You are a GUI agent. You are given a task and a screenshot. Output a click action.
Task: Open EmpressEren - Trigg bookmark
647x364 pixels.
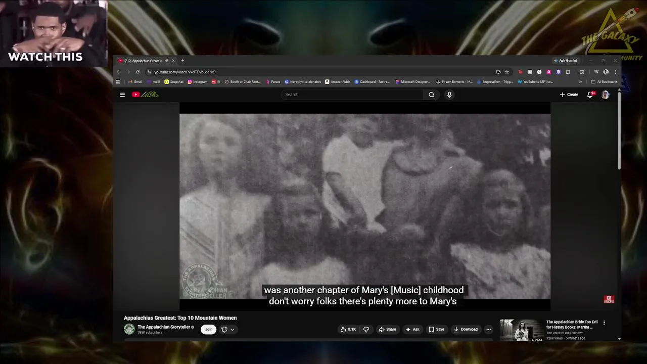click(x=494, y=81)
